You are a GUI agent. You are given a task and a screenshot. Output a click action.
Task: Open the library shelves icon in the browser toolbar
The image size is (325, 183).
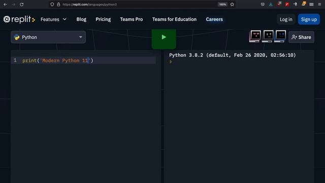(x=311, y=5)
